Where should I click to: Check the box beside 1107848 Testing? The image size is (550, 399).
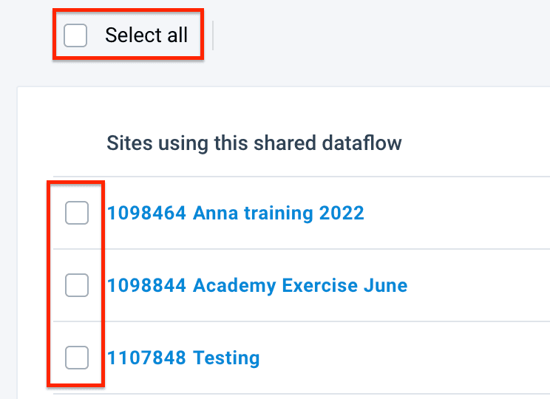point(77,358)
